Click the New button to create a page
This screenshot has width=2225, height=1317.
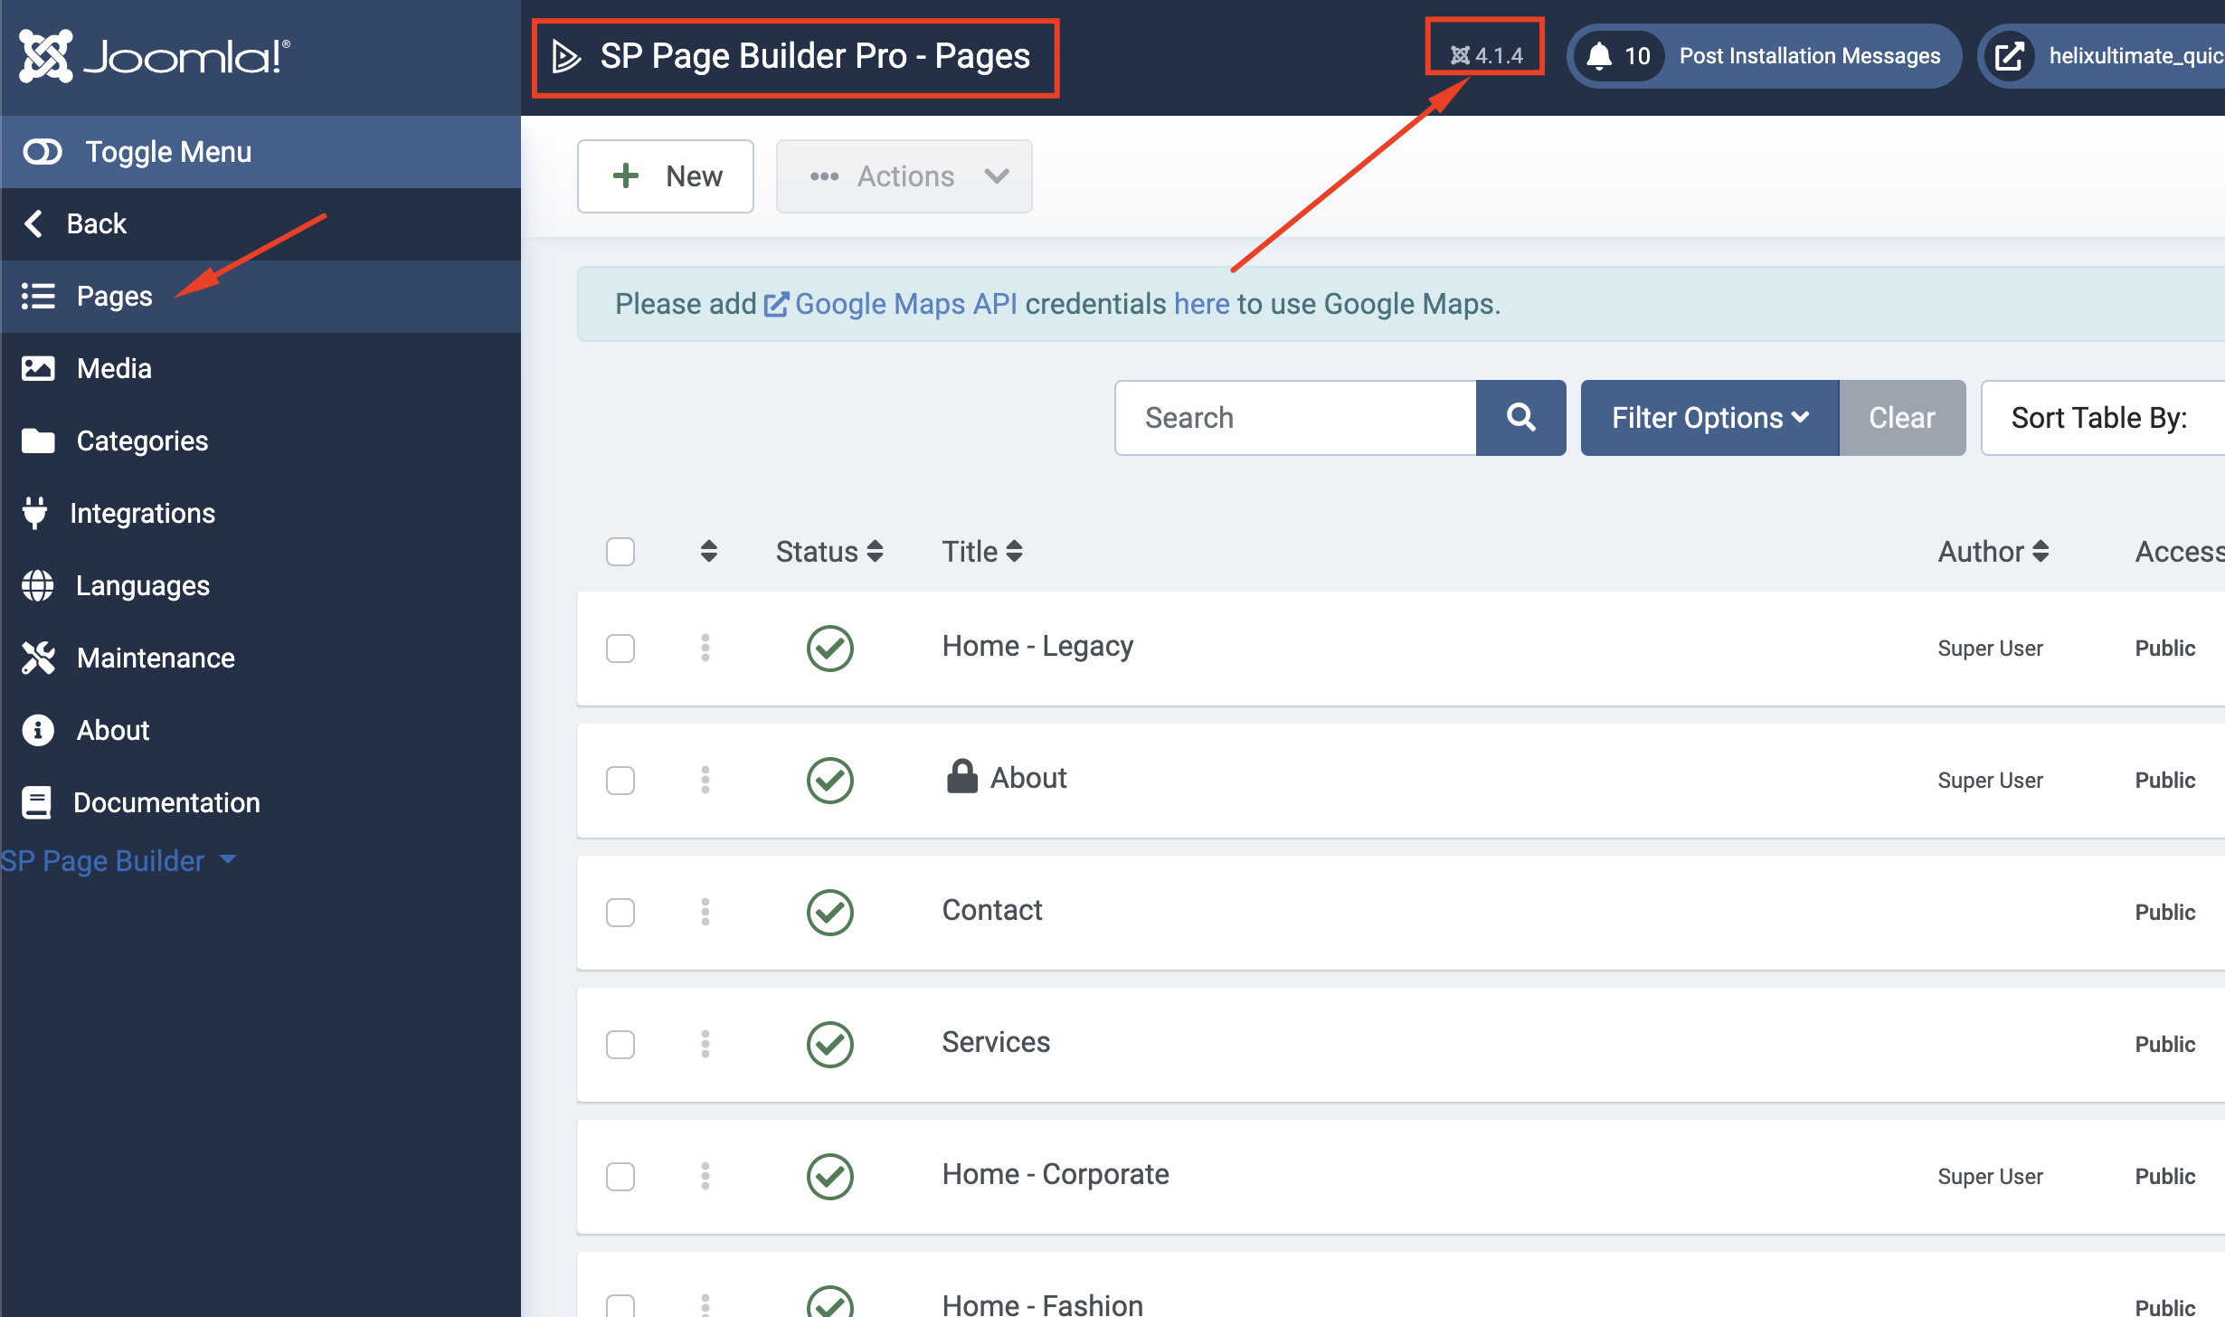(665, 175)
